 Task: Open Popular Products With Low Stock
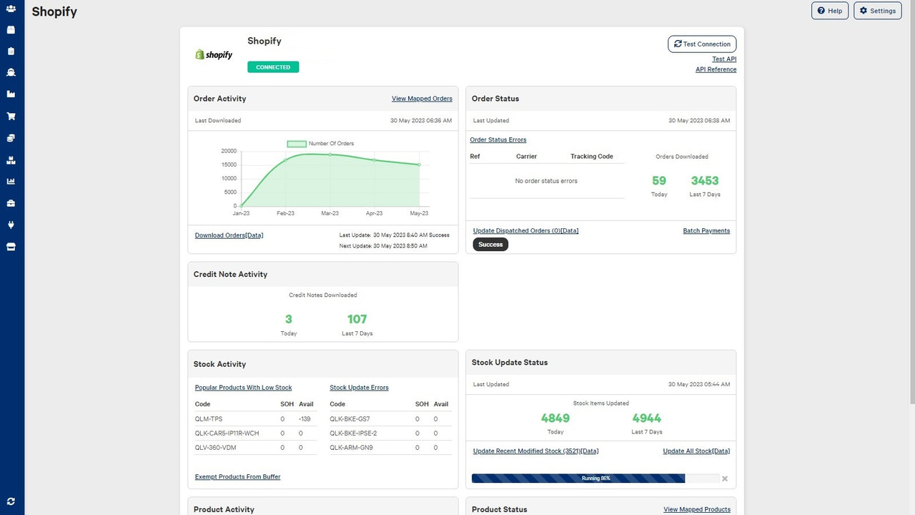243,387
